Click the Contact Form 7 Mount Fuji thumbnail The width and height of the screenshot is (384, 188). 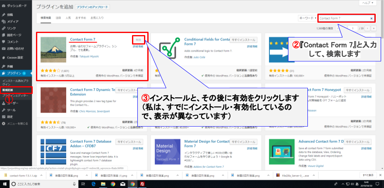[x=53, y=50]
